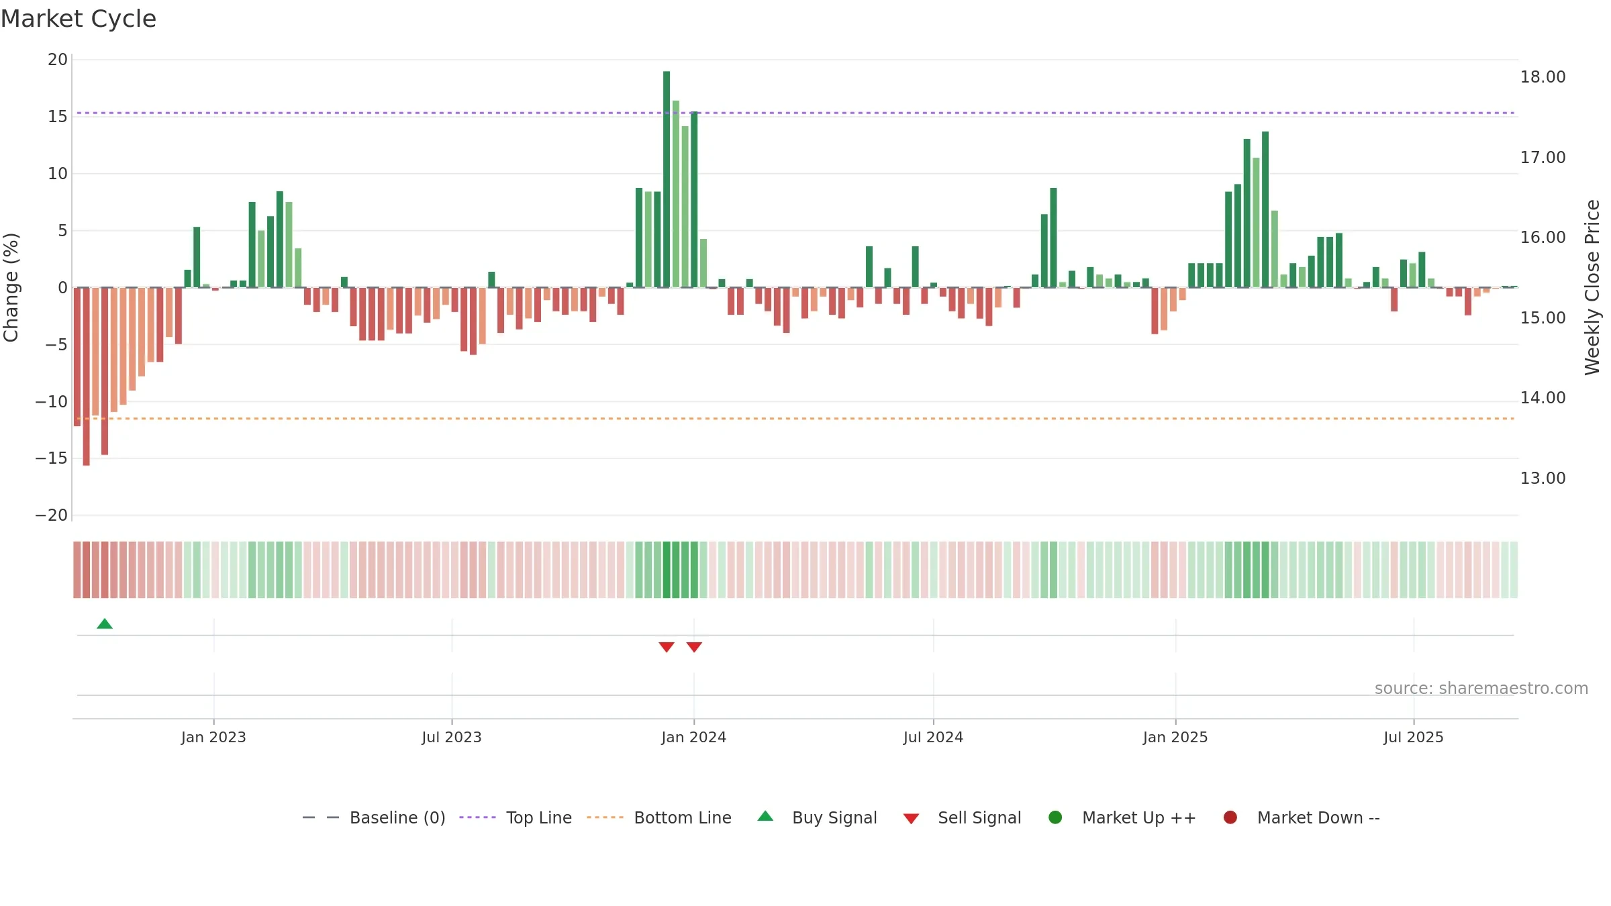Toggle Baseline (0) legend entry
The image size is (1611, 906).
374,817
